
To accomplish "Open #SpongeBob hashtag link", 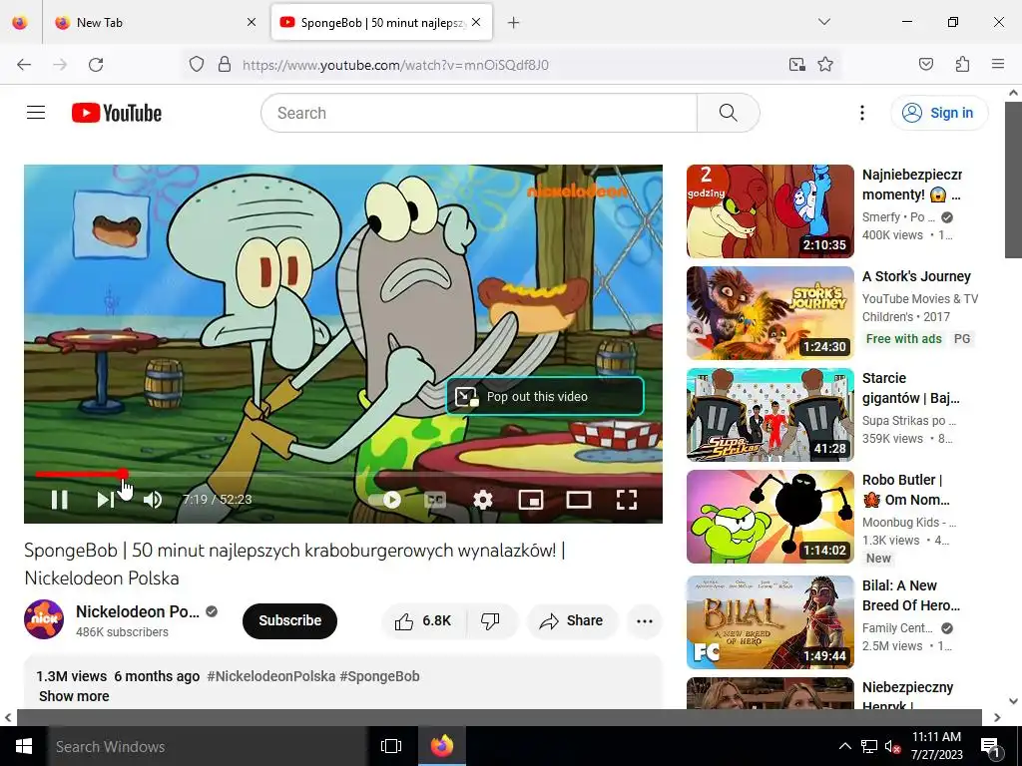I will tap(379, 676).
